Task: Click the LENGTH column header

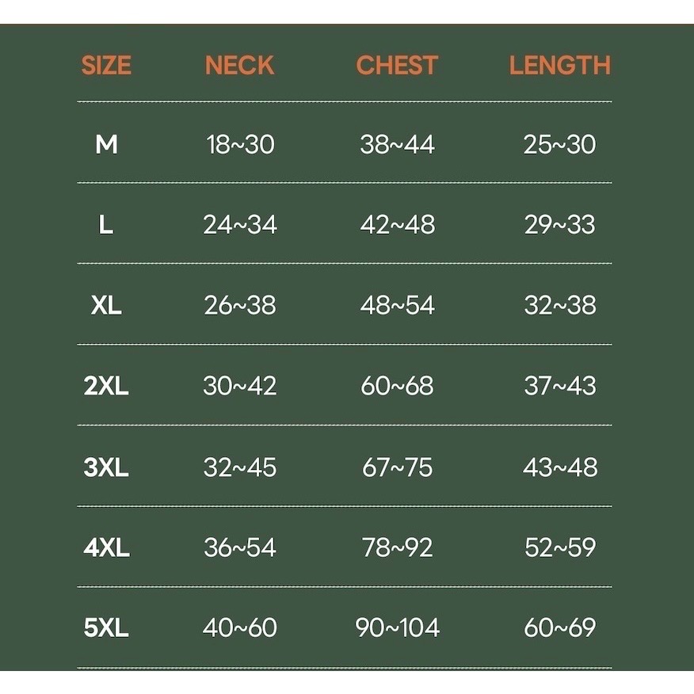Action: click(559, 65)
